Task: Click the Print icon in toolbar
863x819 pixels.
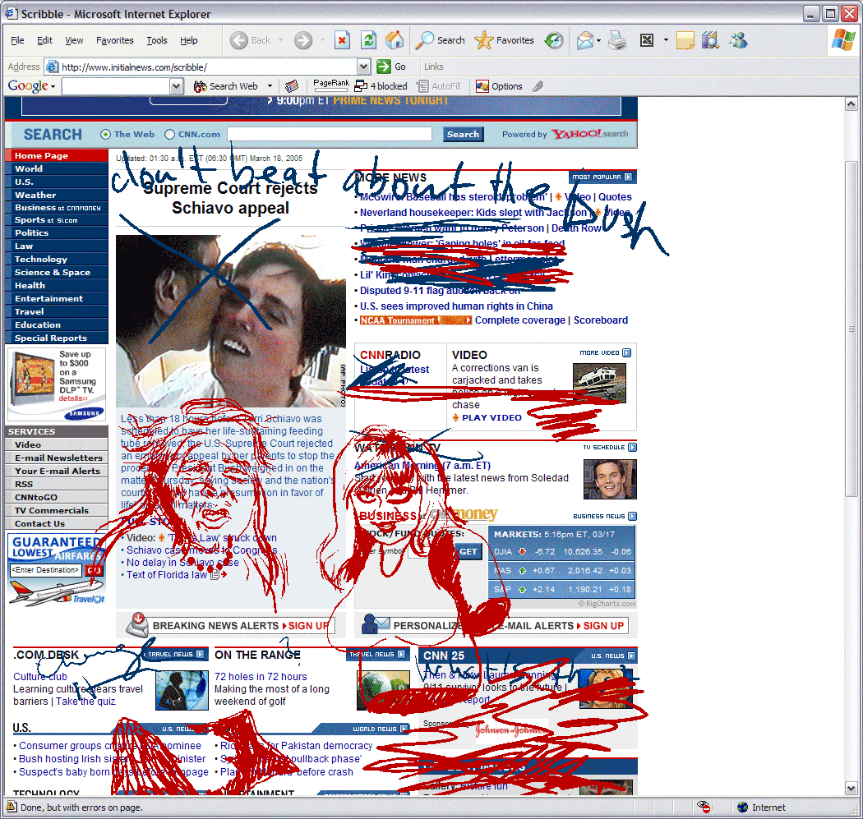Action: pos(617,40)
